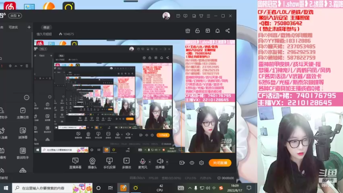Toggle the preview eye icon
Image resolution: width=343 pixels, height=193 pixels.
click(192, 163)
